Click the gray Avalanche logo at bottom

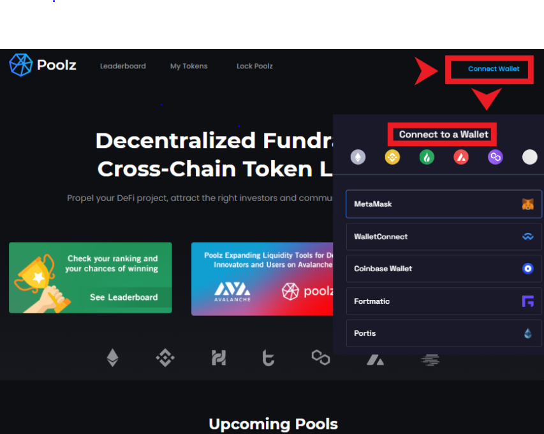point(376,360)
